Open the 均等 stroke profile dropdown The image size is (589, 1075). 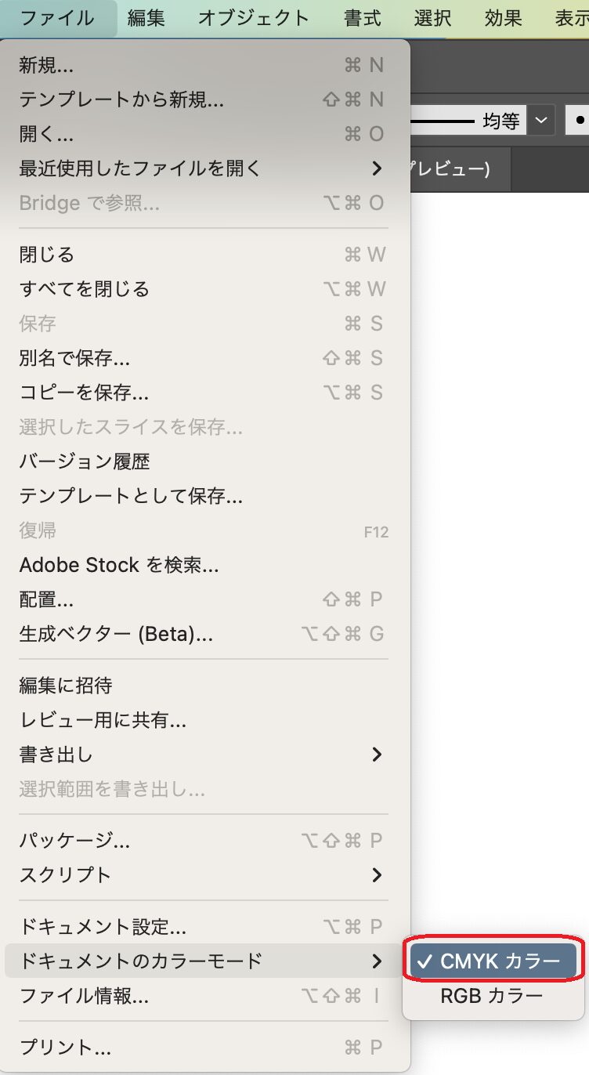click(540, 121)
